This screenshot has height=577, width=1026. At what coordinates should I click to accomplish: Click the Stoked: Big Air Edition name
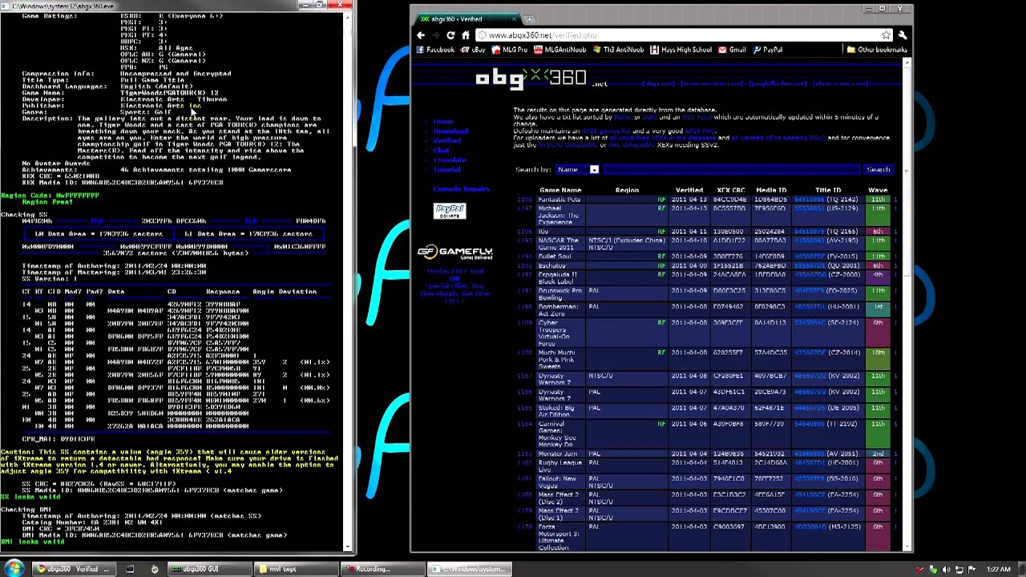pos(556,411)
